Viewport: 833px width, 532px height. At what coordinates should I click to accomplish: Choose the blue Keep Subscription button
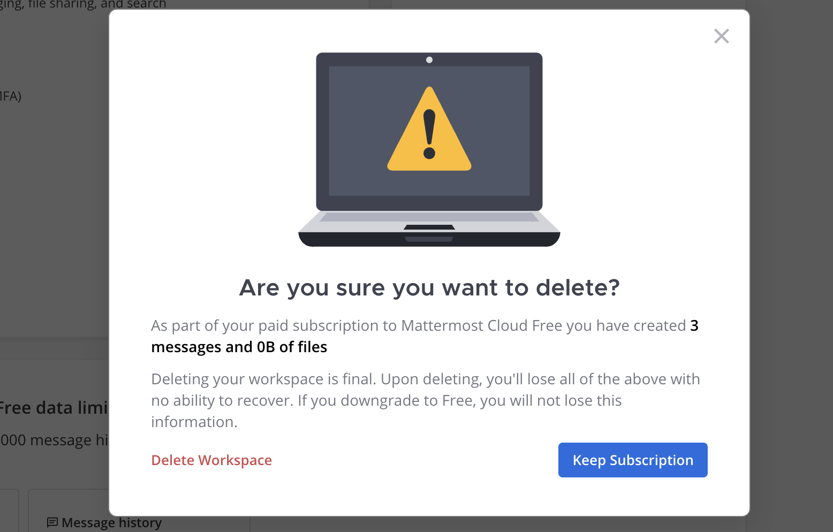coord(633,460)
